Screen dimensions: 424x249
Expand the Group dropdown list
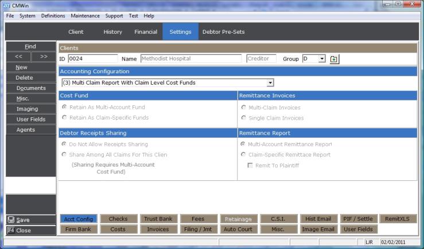322,59
